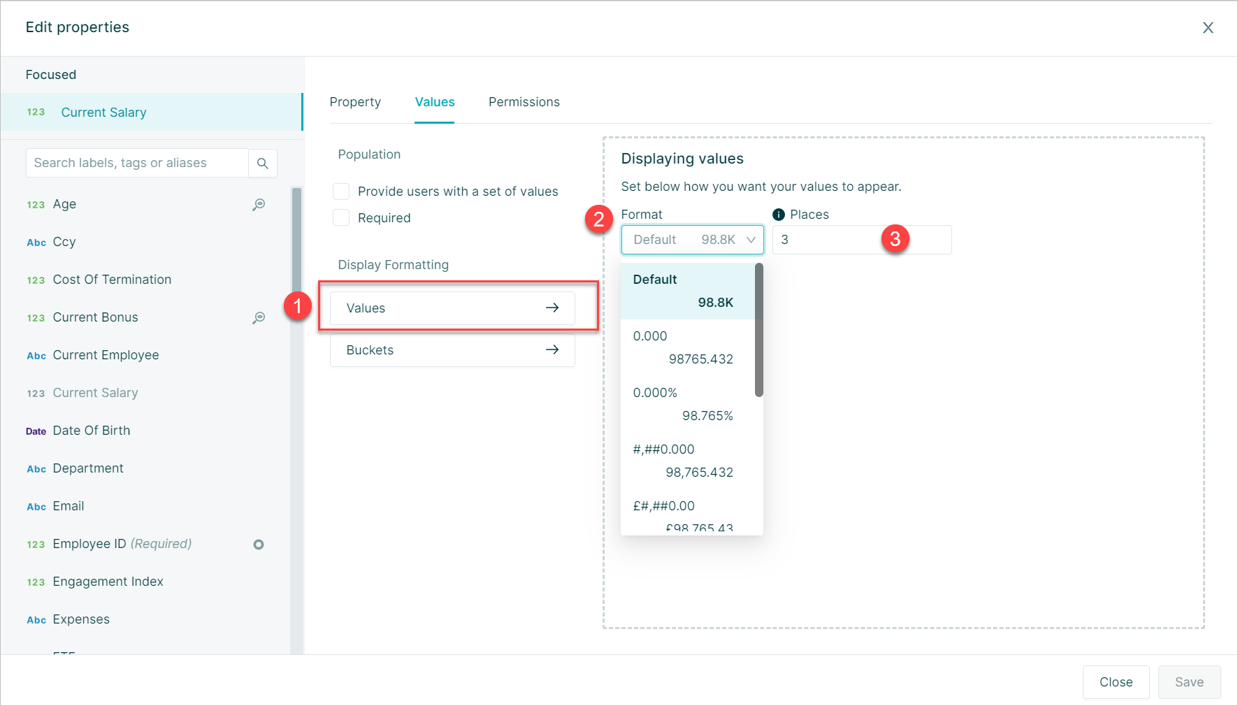This screenshot has width=1238, height=706.
Task: Click the circle icon beside Employee ID
Action: (259, 545)
